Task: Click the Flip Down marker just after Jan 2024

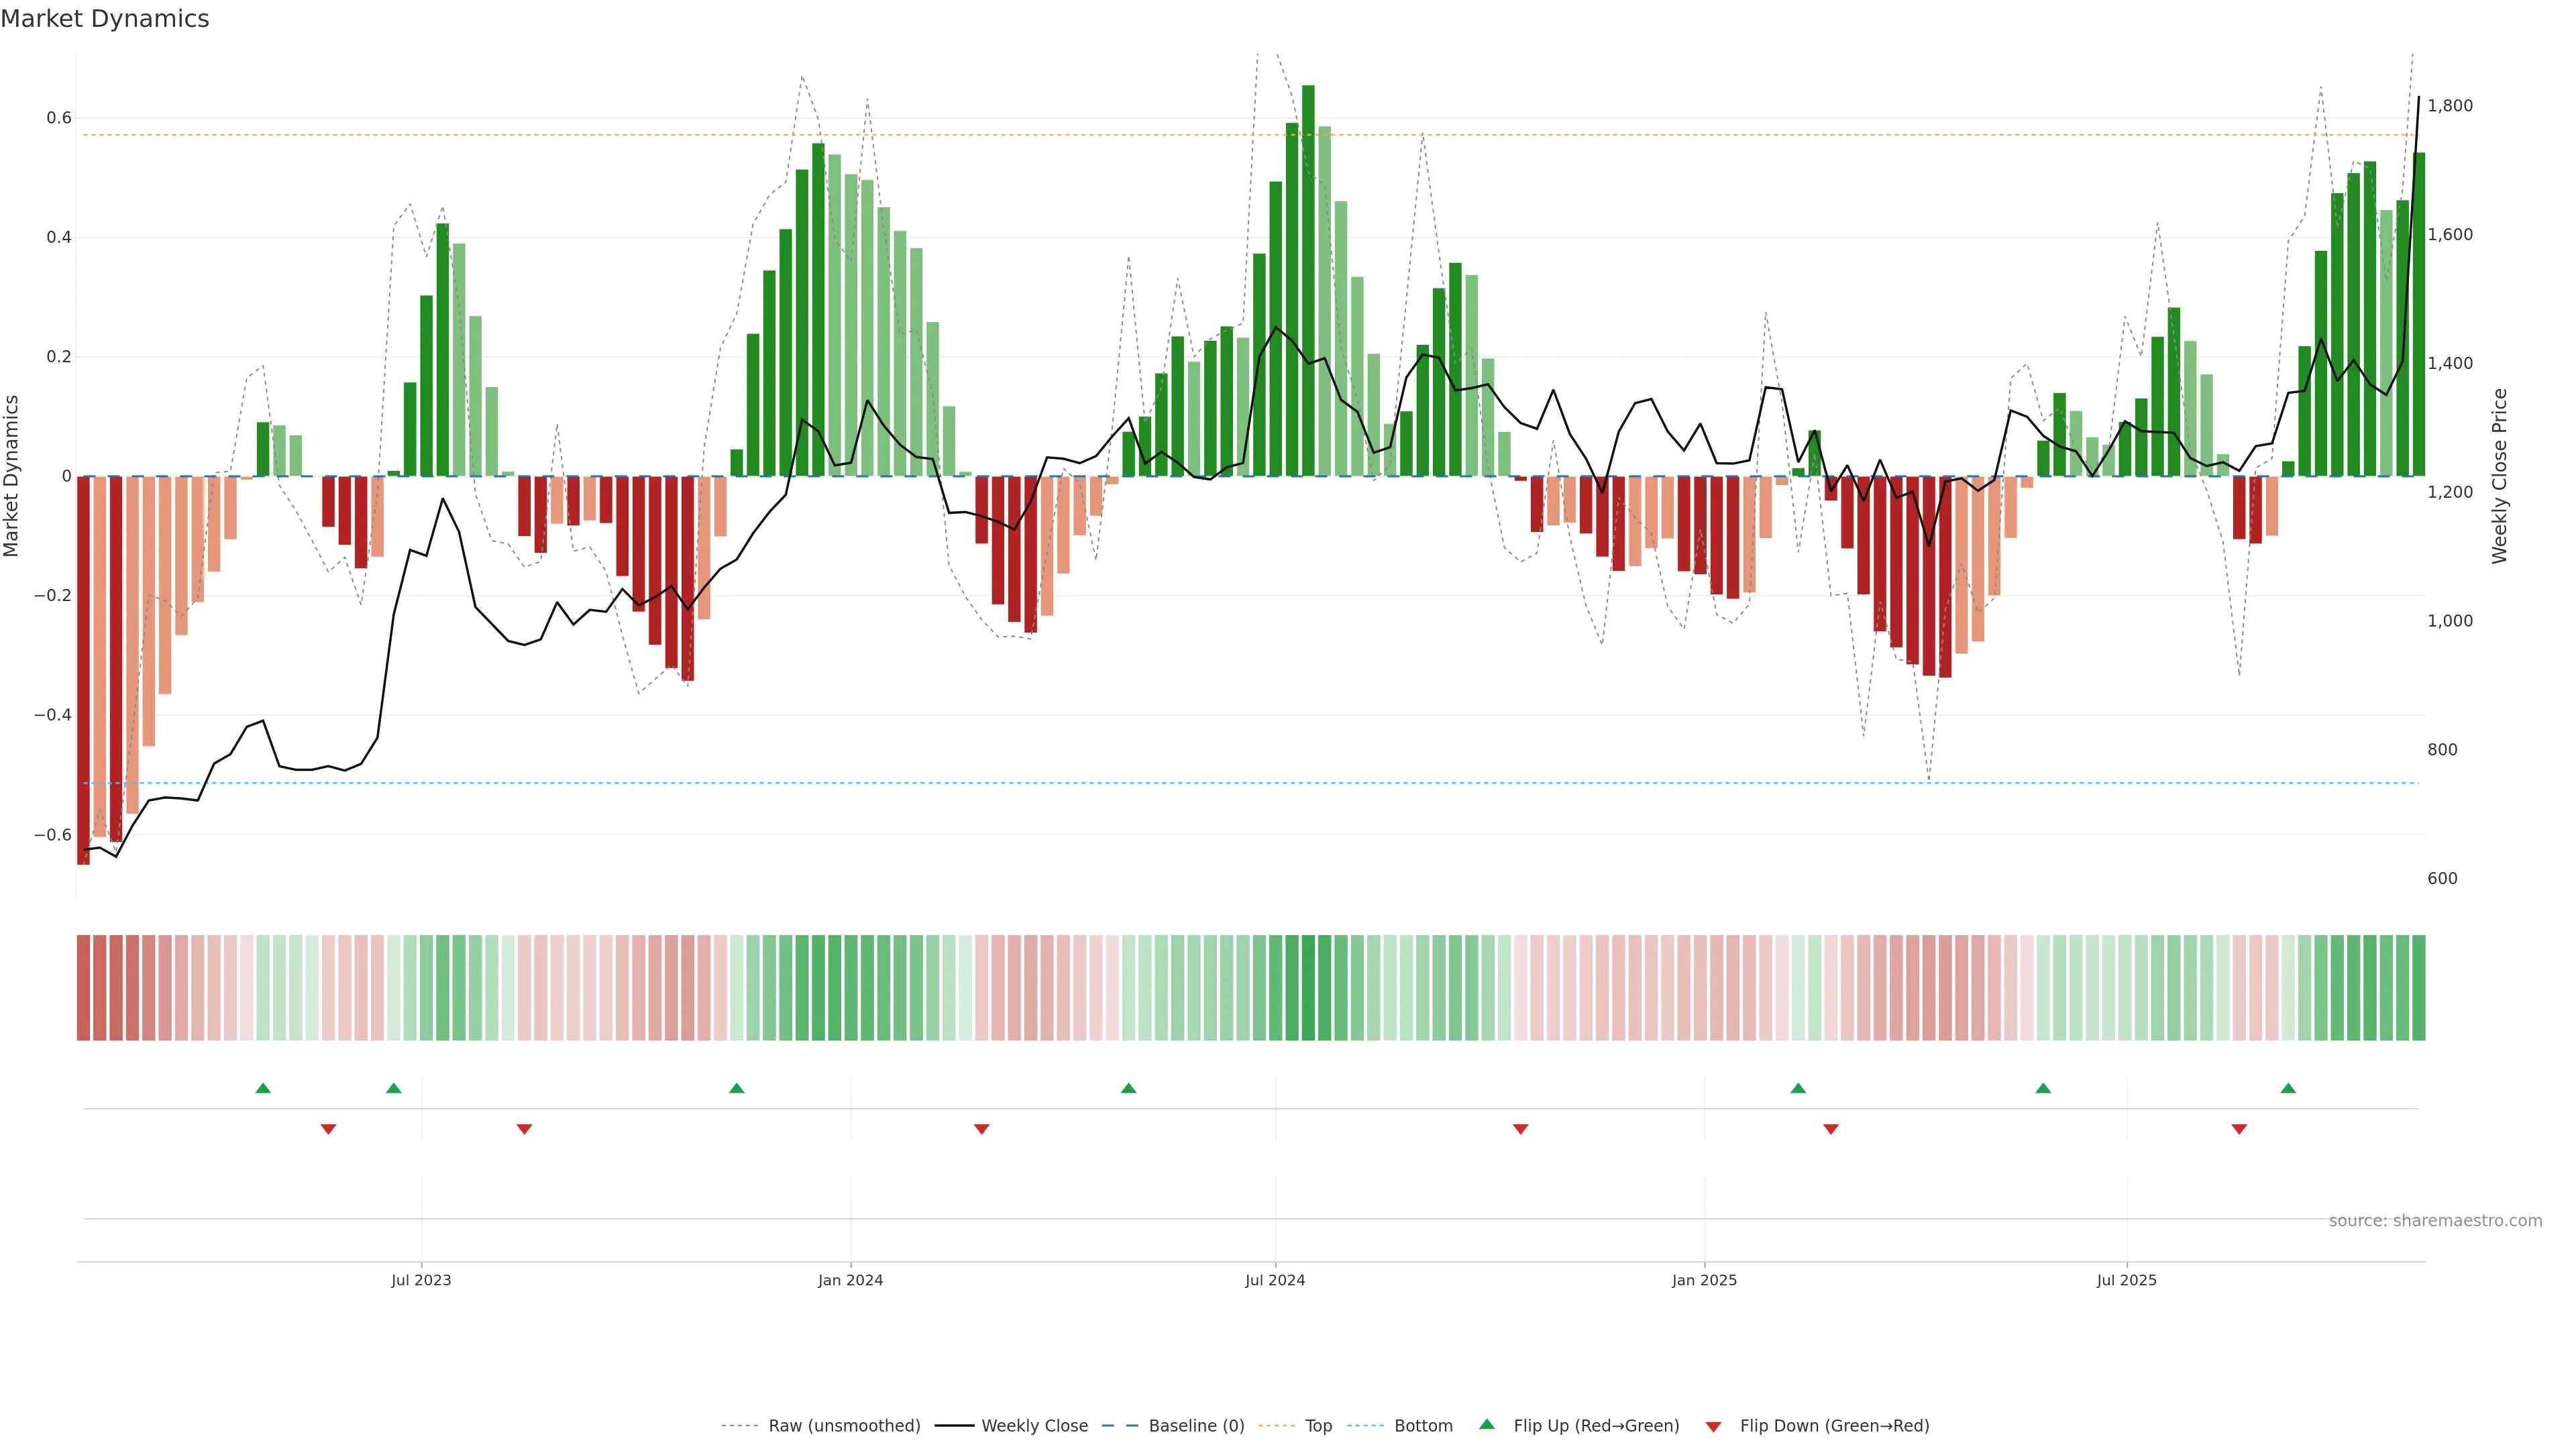Action: tap(981, 1129)
